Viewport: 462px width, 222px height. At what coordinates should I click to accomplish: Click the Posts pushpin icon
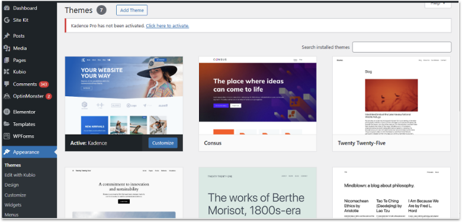7,36
